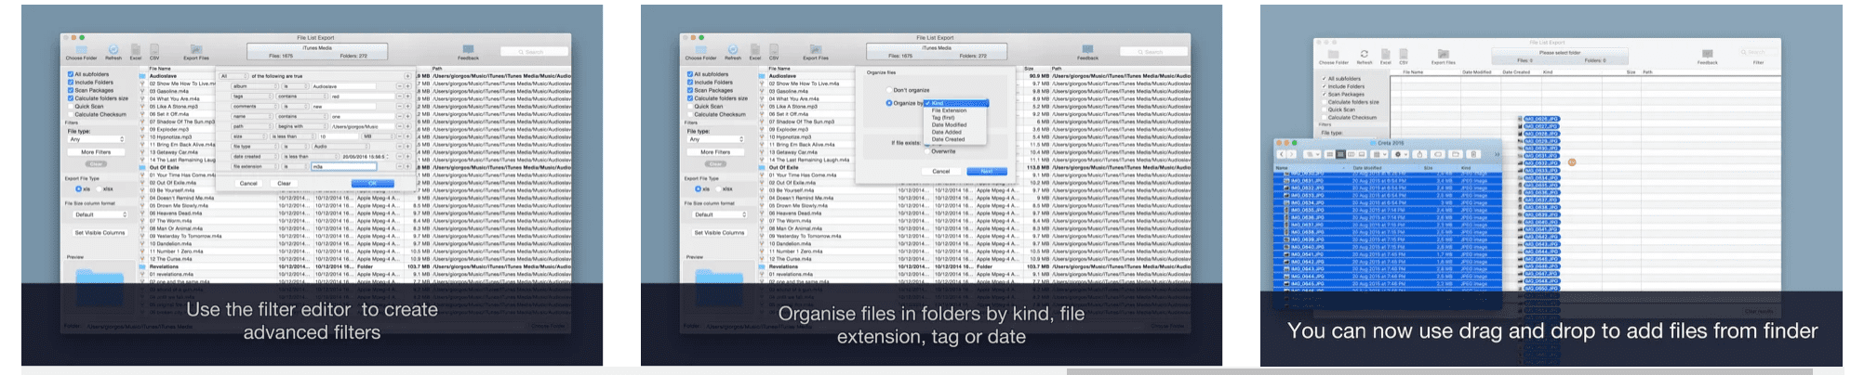Viewport: 1851px width, 375px height.
Task: Open the Default file size format dropdown in middle screenshot
Action: (x=716, y=214)
